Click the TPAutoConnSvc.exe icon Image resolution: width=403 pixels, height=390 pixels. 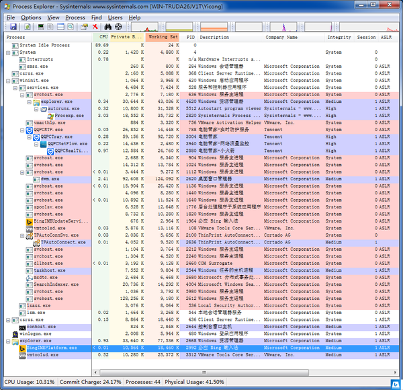30,235
